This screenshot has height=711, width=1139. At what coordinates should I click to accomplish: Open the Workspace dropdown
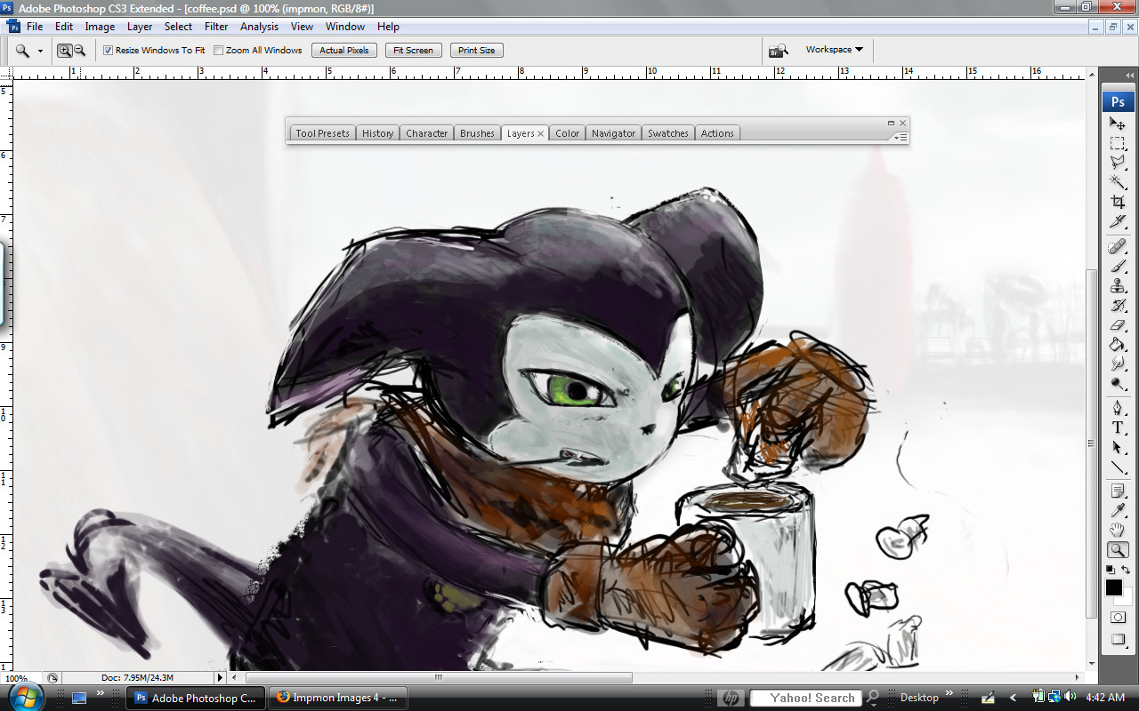pyautogui.click(x=834, y=50)
